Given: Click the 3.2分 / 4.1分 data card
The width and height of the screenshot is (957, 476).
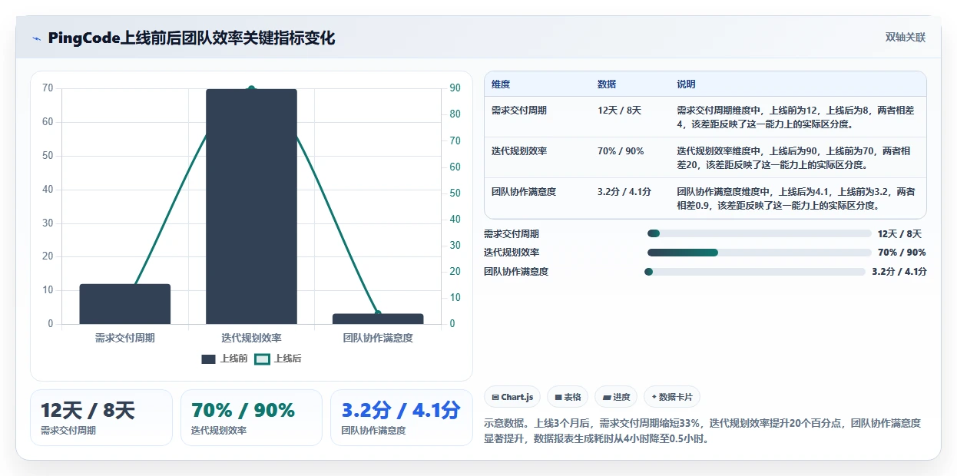Looking at the screenshot, I should [x=402, y=418].
